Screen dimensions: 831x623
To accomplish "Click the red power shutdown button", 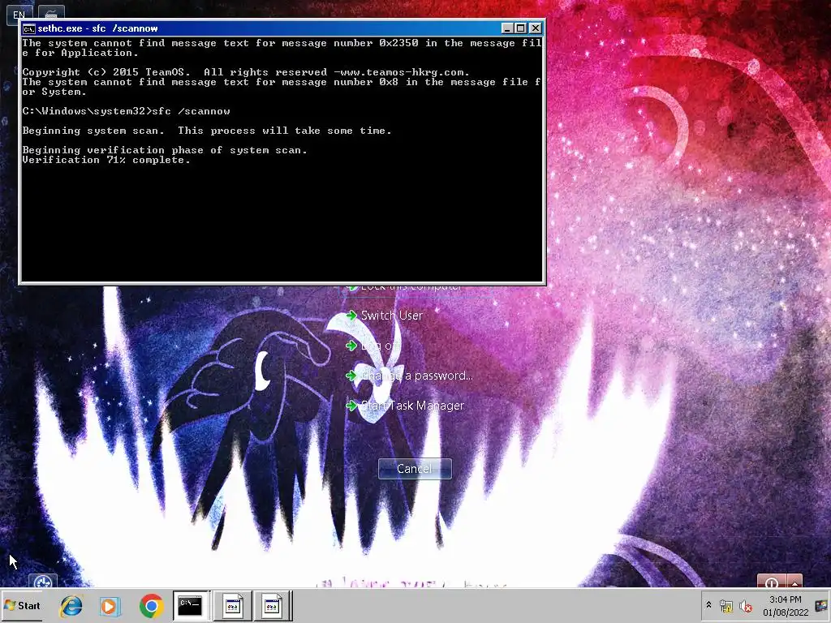I will [772, 582].
